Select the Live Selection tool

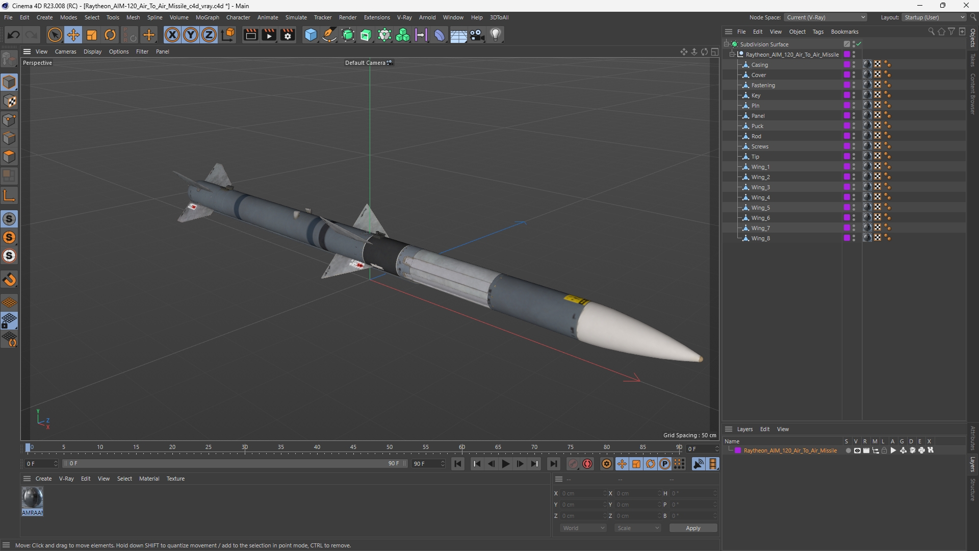[55, 35]
